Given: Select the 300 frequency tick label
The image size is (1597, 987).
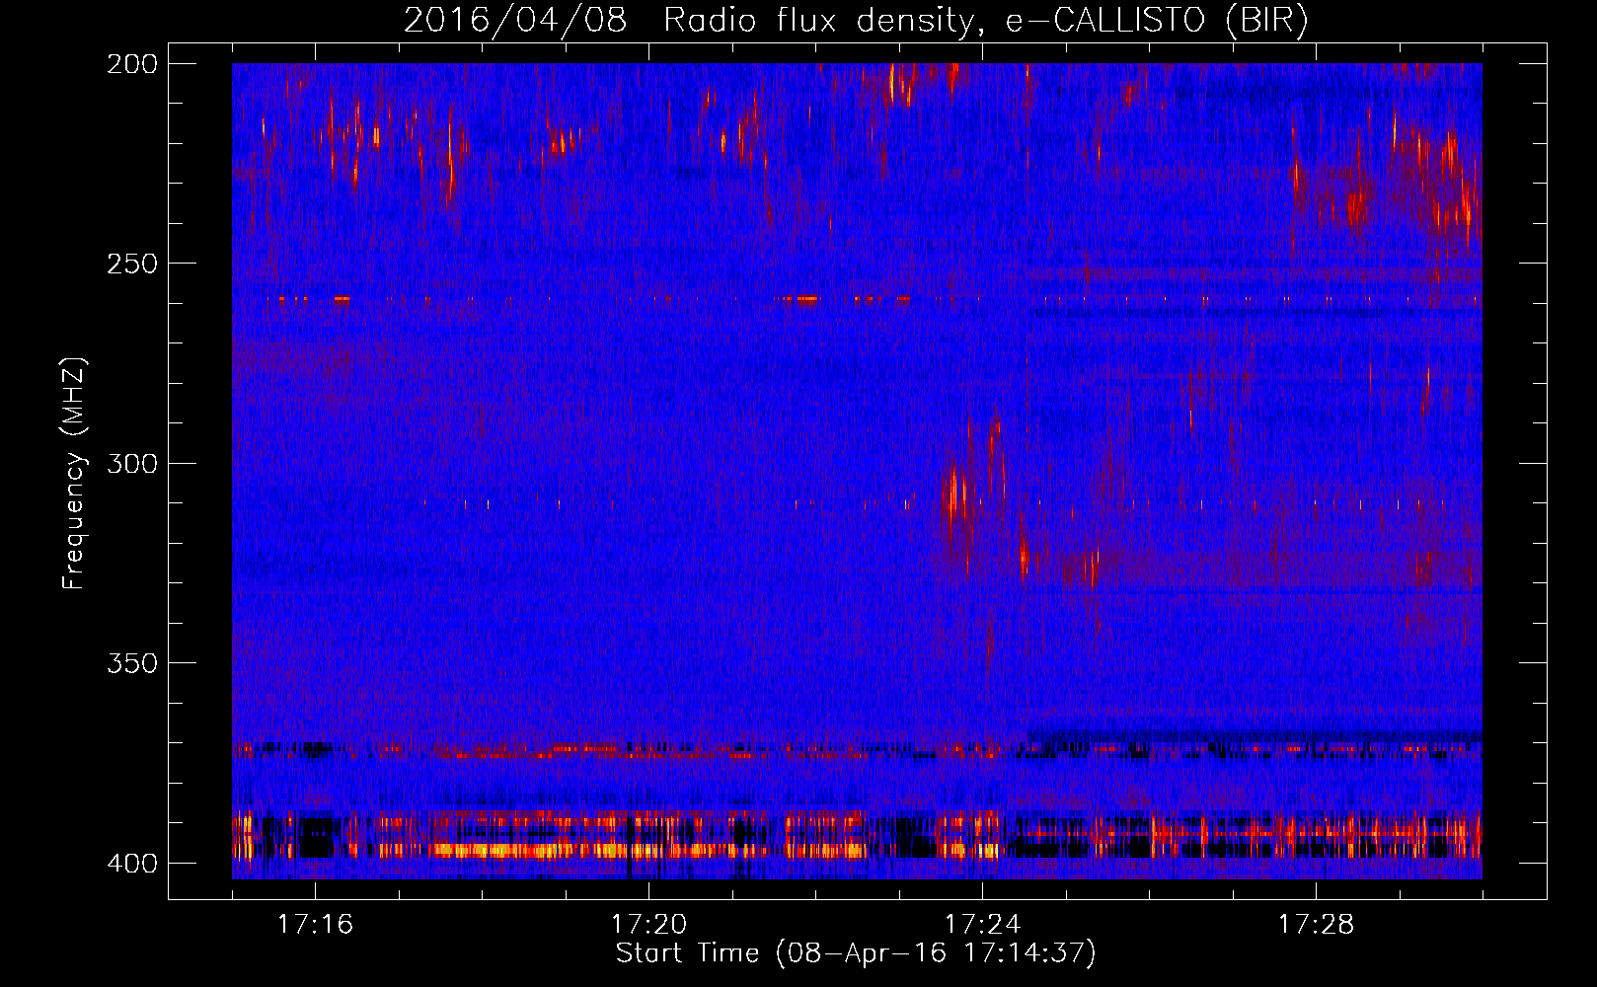Looking at the screenshot, I should coord(131,464).
